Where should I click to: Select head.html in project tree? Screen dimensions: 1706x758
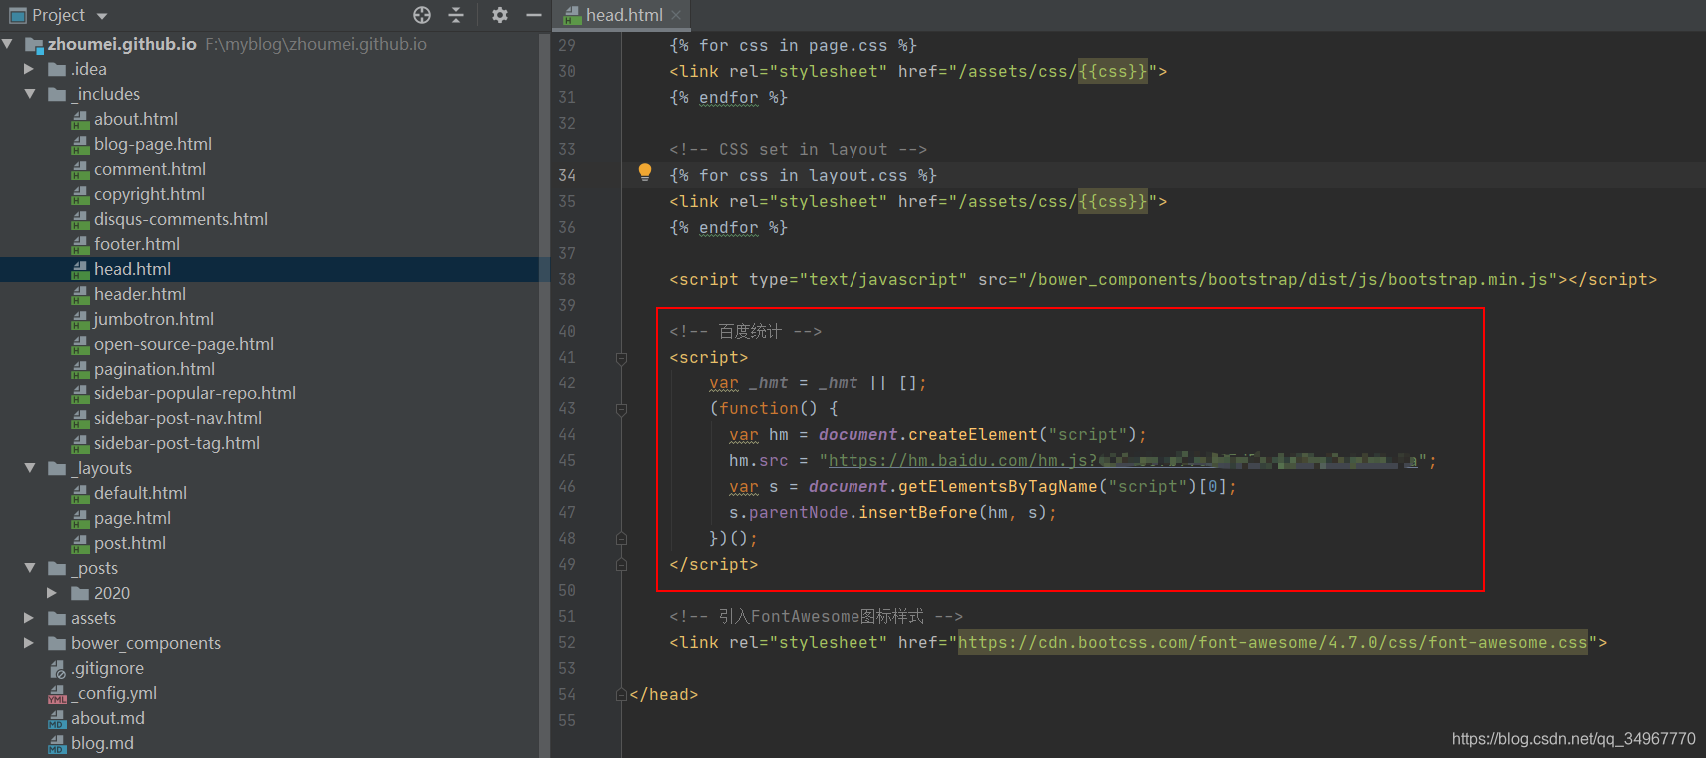[x=132, y=269]
